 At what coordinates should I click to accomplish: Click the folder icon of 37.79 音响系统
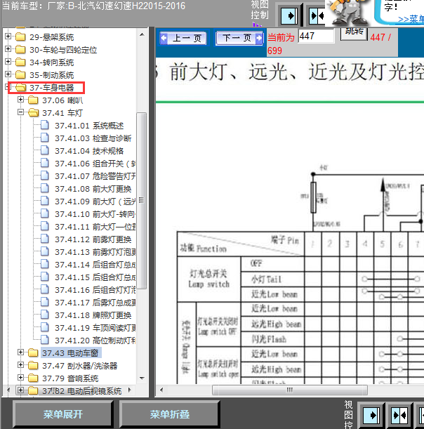point(34,378)
